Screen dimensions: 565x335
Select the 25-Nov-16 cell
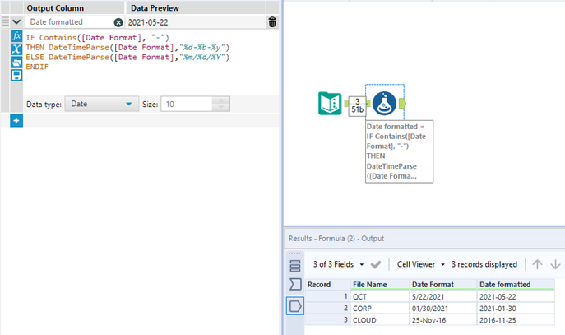(x=443, y=320)
